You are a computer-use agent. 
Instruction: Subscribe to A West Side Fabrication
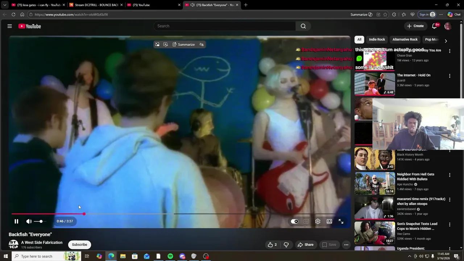[79, 245]
